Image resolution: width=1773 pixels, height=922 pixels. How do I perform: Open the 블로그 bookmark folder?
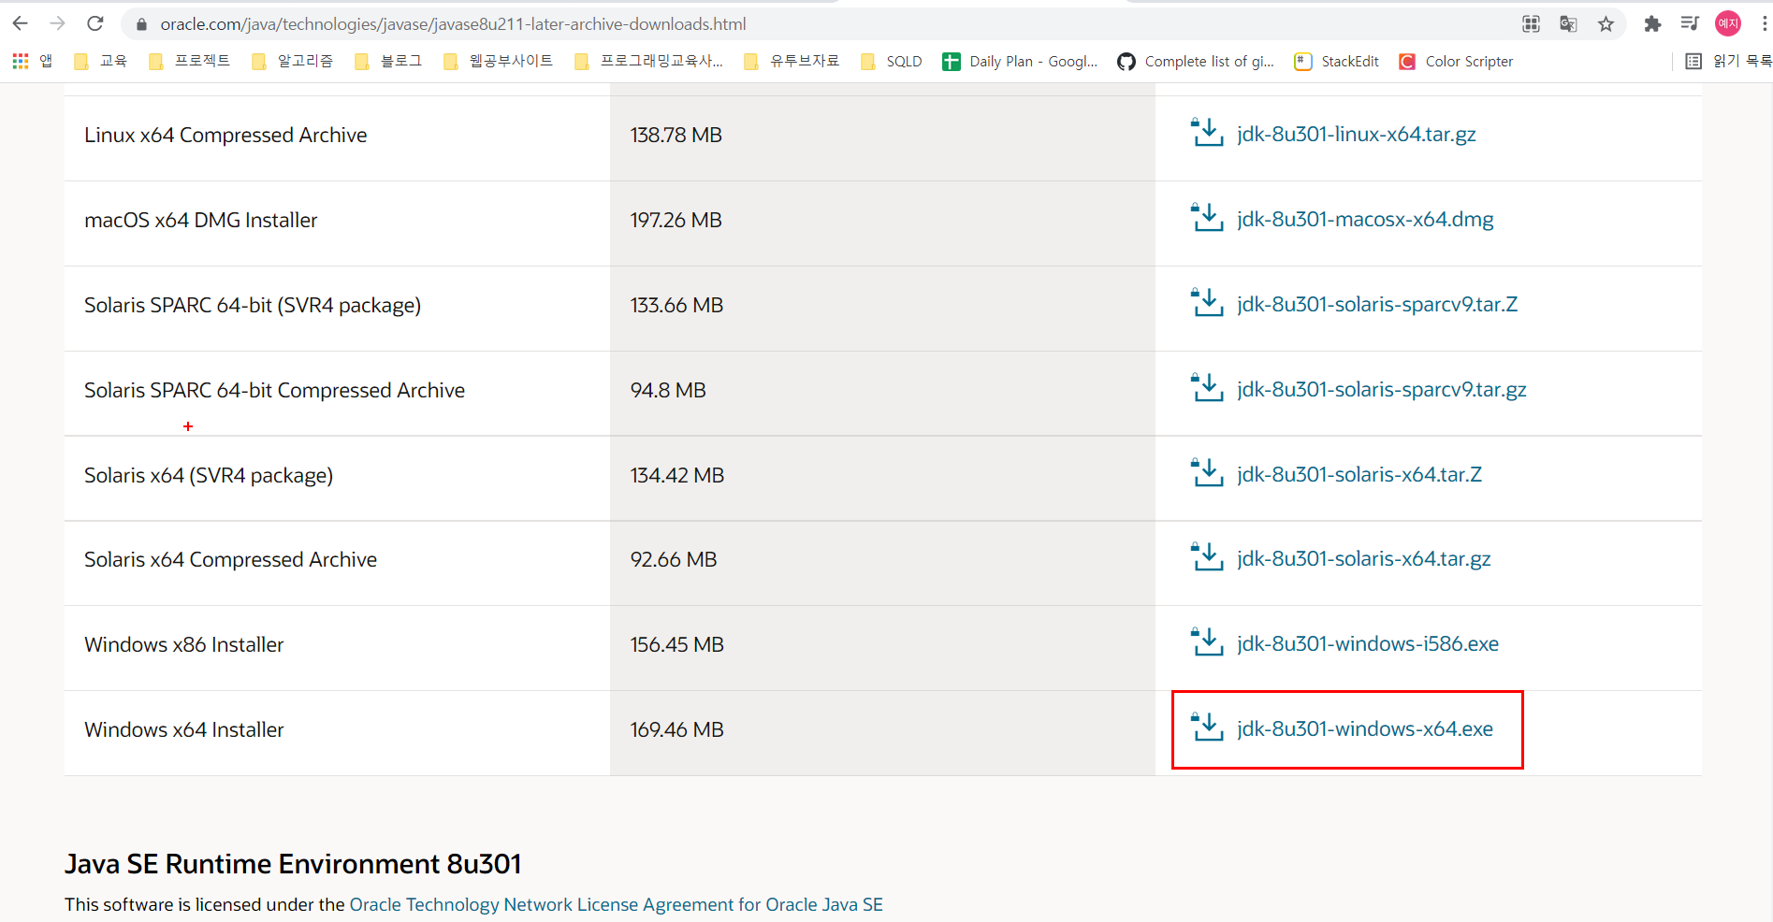click(x=388, y=62)
